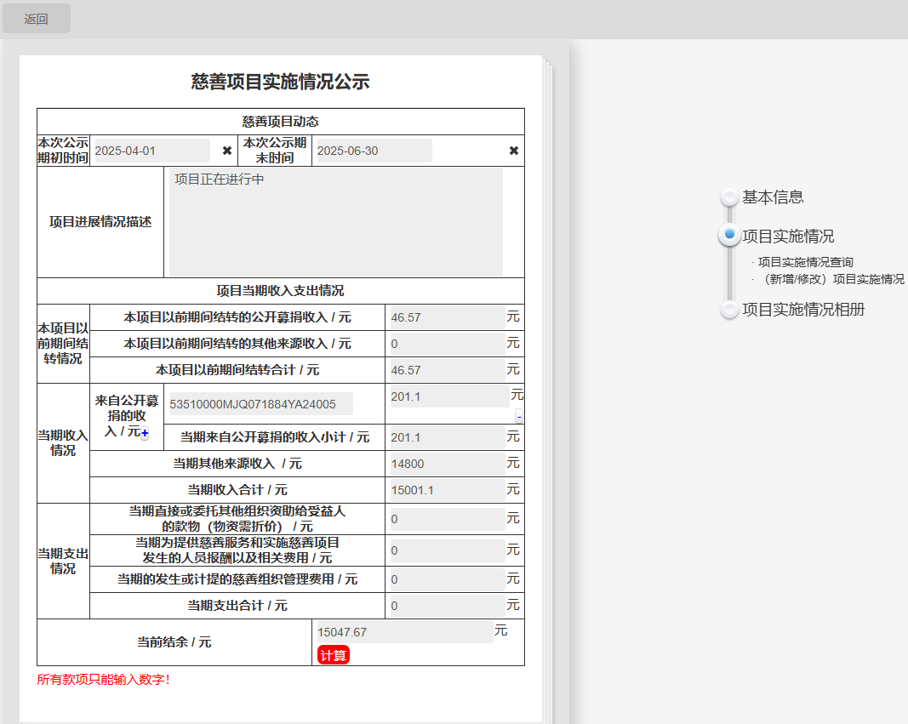
Task: Click the fundraising record number field 53510000MJQ071884YA24005
Action: click(x=259, y=404)
